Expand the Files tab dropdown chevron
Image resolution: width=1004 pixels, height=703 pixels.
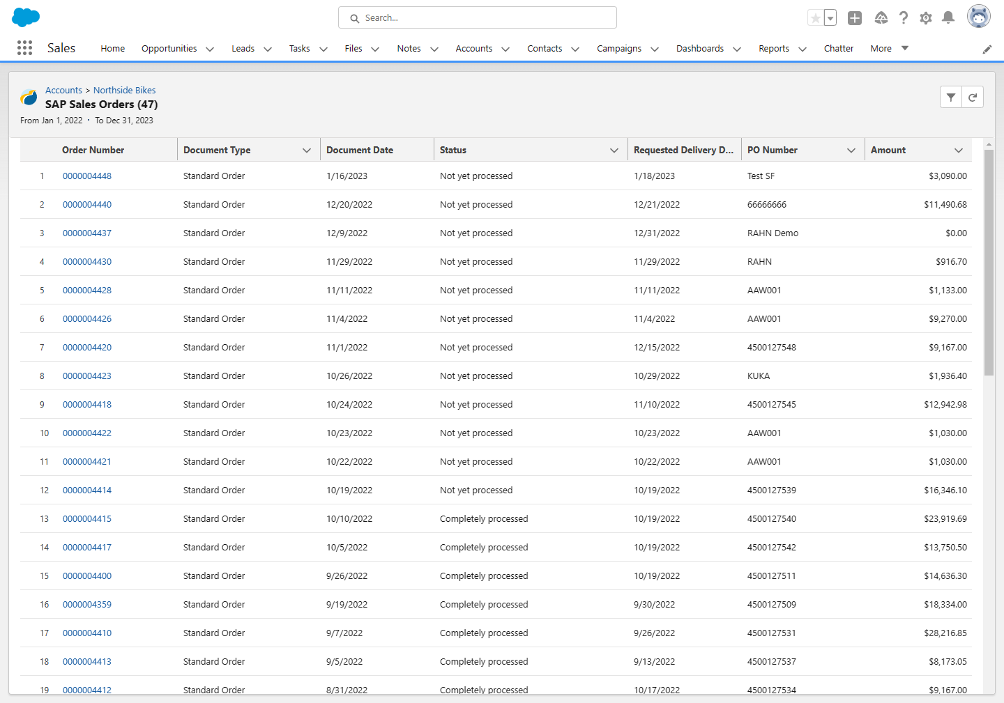click(375, 49)
